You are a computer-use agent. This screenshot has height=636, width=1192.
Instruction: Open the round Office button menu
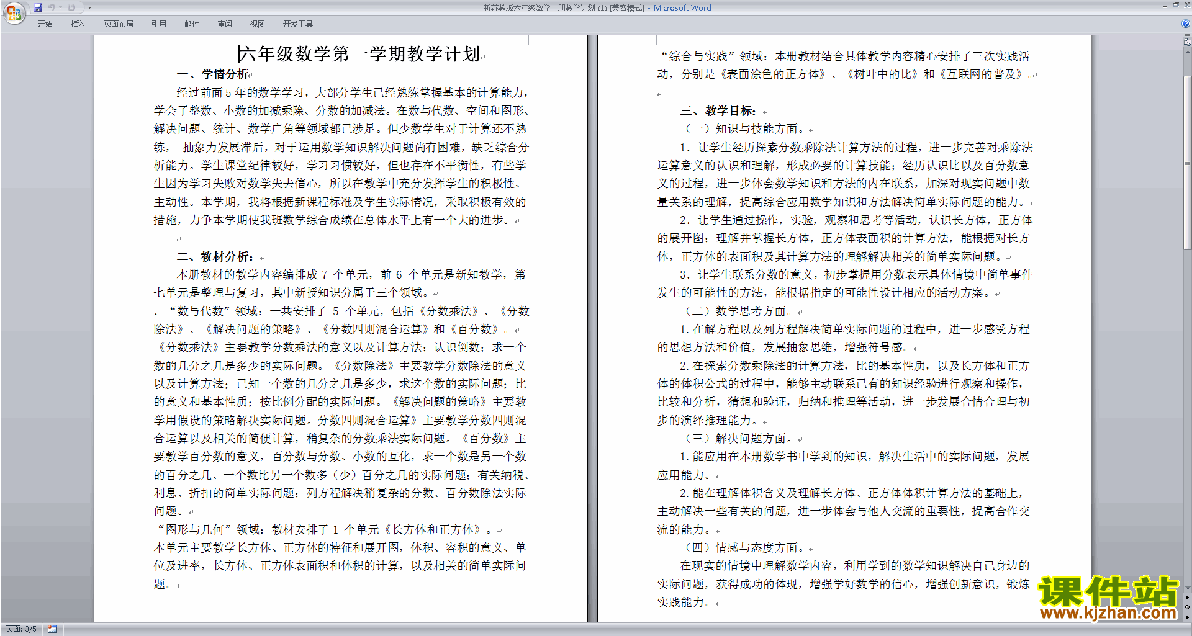14,12
